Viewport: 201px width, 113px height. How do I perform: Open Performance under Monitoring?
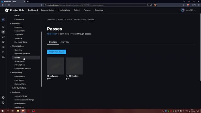pyautogui.click(x=19, y=77)
